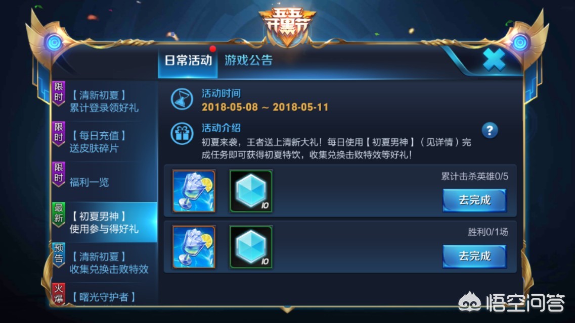The height and width of the screenshot is (323, 575).
Task: Click 去完成 for 胜利0/1场 task
Action: pos(474,256)
